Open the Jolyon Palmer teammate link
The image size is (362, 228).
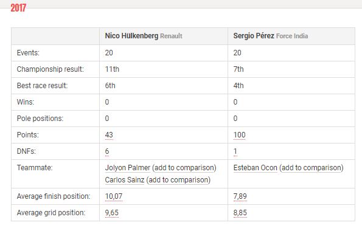tap(127, 168)
